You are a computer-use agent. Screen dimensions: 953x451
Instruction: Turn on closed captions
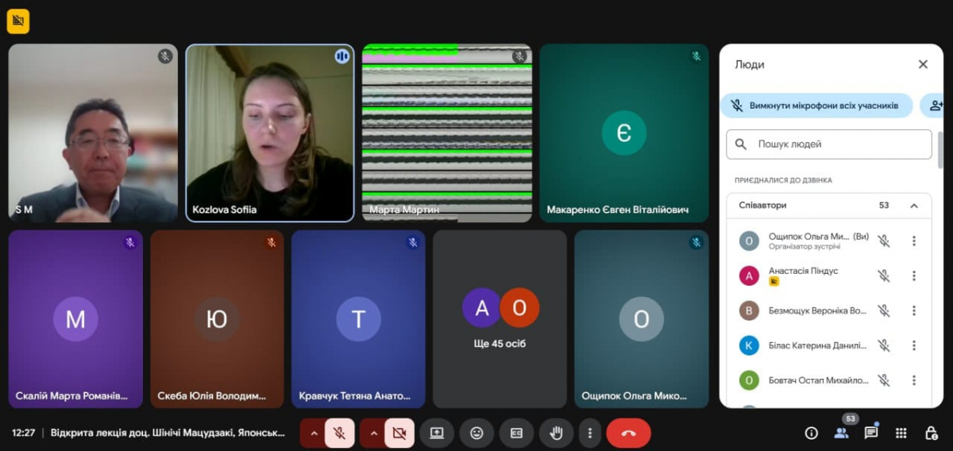(516, 433)
